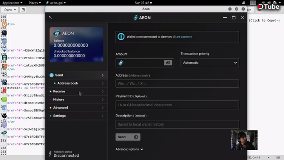
Task: Click the AEON wallet card logo
Action: pos(57,33)
